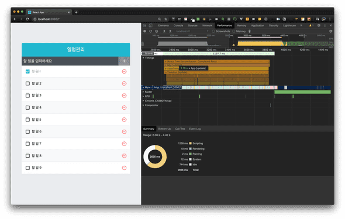Click the plus add-todo button
345x219 pixels.
124,61
